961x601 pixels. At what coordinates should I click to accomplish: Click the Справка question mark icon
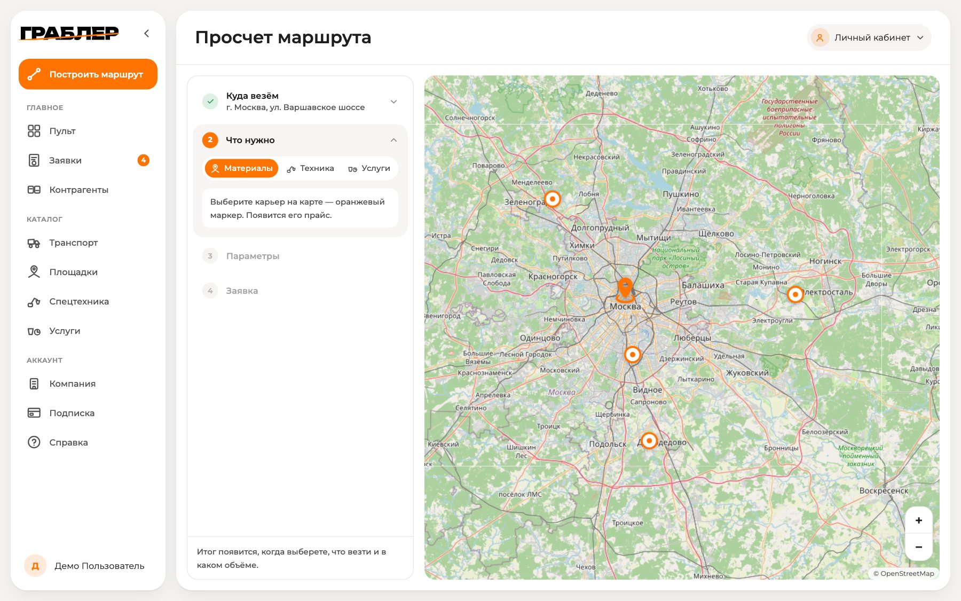(x=34, y=442)
